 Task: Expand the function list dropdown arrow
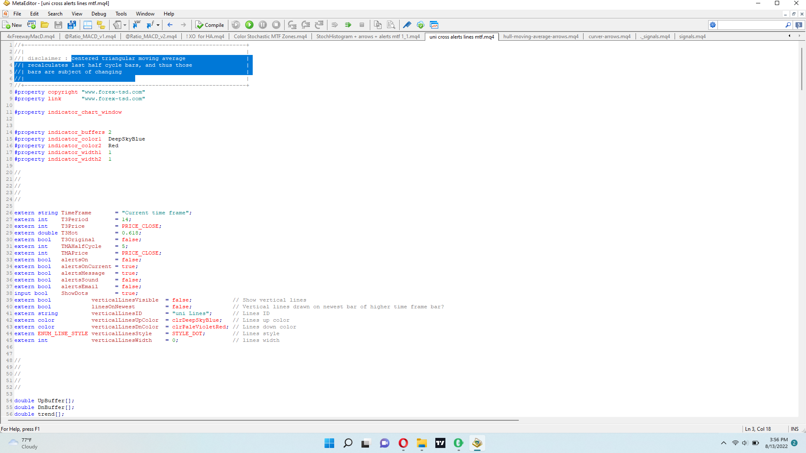[x=158, y=25]
